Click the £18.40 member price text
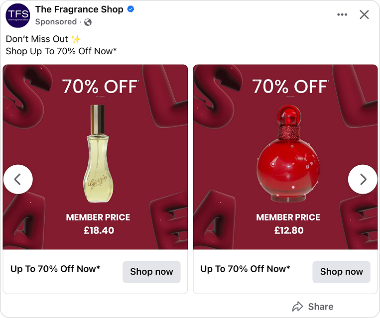The width and height of the screenshot is (380, 318). pos(98,230)
